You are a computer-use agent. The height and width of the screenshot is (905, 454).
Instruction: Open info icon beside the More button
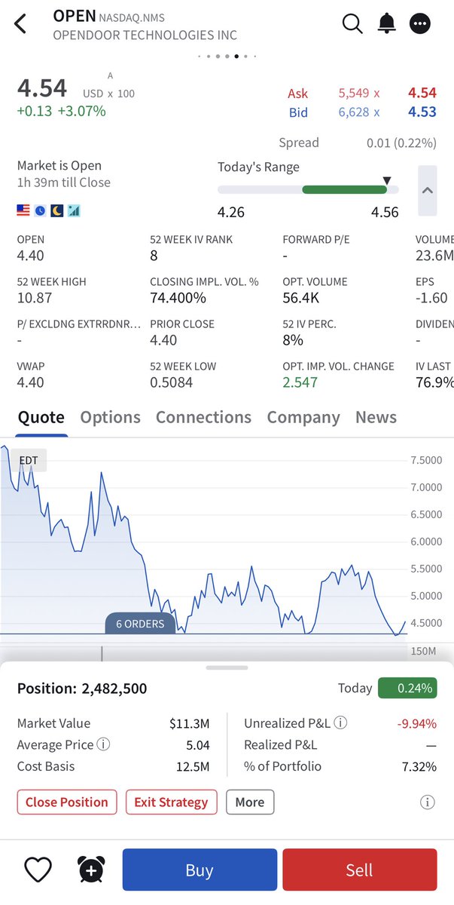click(427, 802)
